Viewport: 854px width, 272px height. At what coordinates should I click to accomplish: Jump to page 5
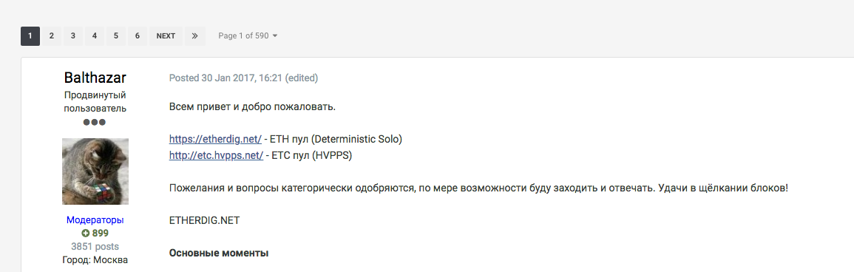click(x=116, y=36)
